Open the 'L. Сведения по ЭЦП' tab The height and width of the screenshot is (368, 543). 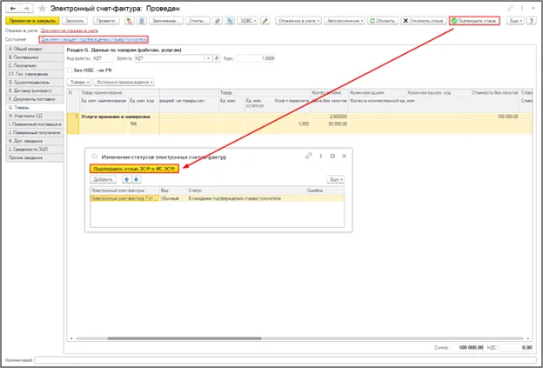(34, 150)
